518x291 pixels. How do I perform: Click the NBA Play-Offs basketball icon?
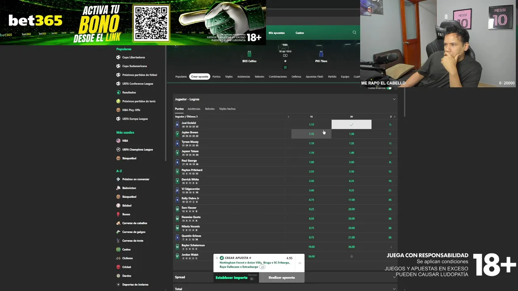[118, 110]
